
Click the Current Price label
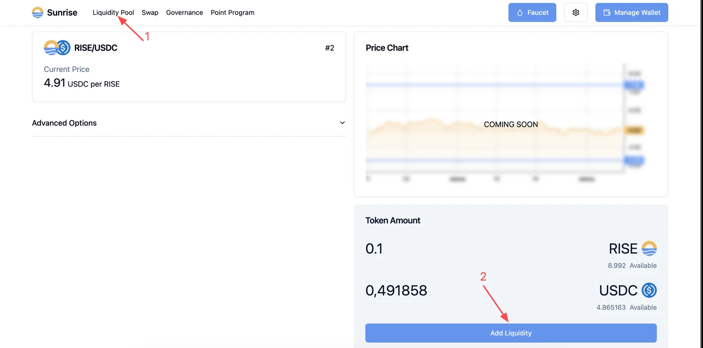pos(67,69)
